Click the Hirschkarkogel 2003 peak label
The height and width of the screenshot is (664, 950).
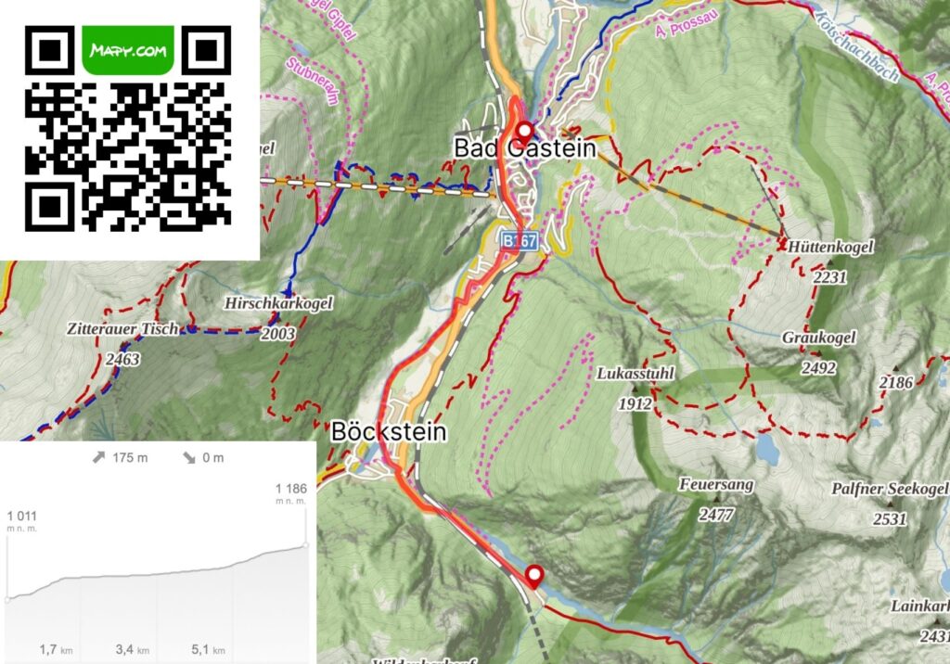click(x=278, y=318)
